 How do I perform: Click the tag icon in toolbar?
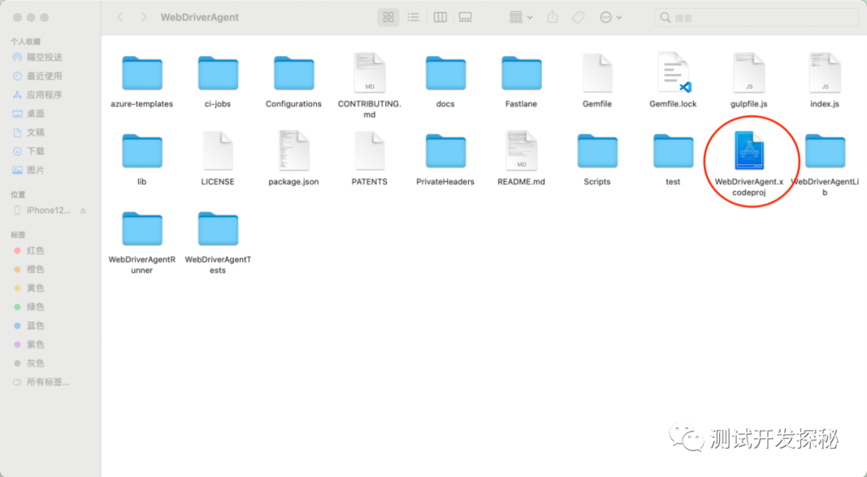pyautogui.click(x=578, y=18)
